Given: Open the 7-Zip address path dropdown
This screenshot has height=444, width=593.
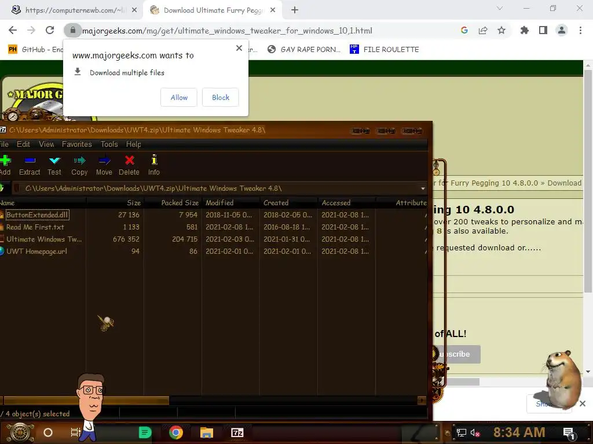Looking at the screenshot, I should click(x=423, y=188).
